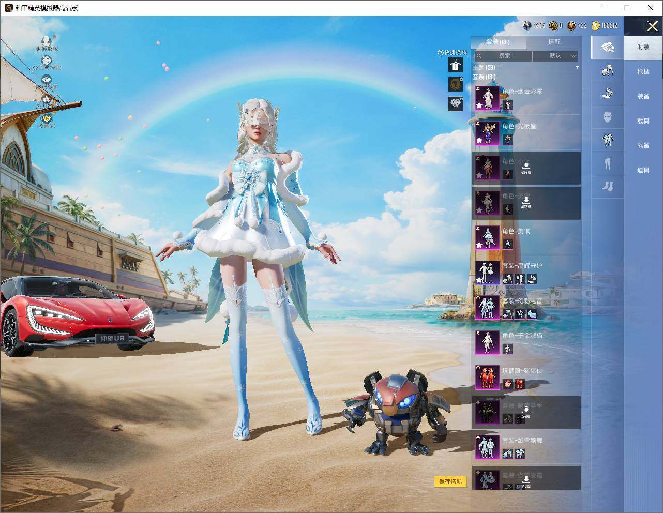Click the glider piece icon under 套装-晶辉守护
This screenshot has width=663, height=513.
(x=531, y=279)
